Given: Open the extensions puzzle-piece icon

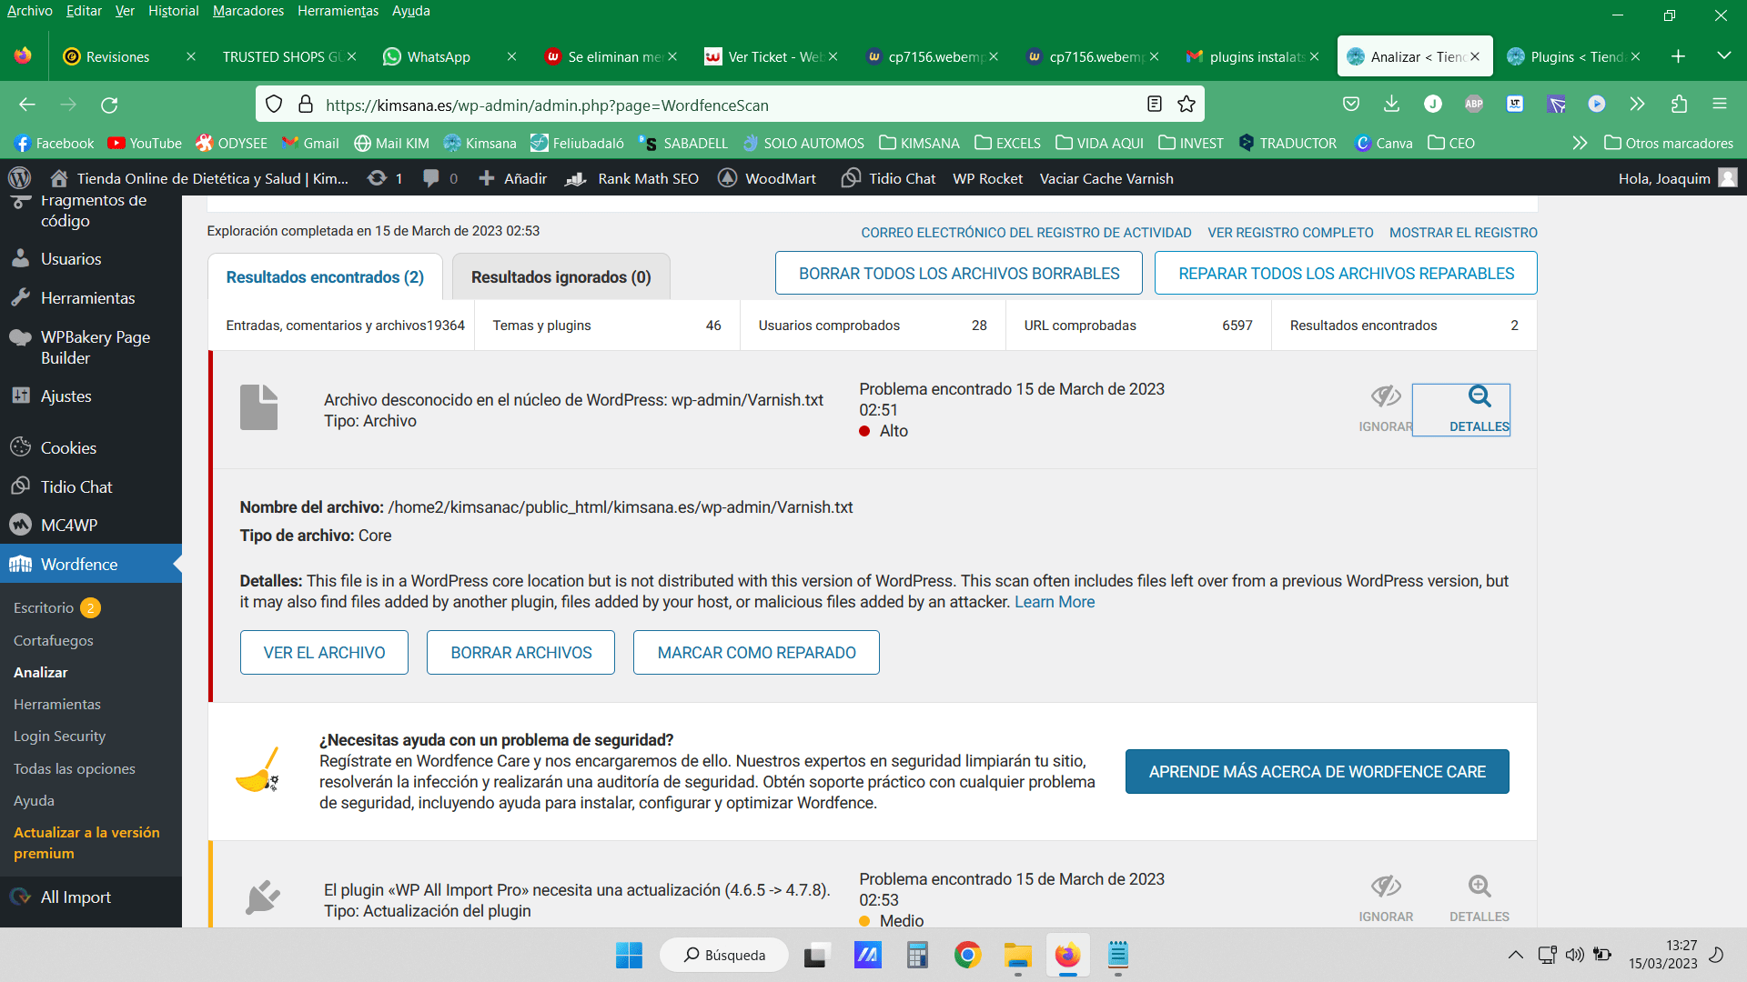Looking at the screenshot, I should pos(1679,105).
